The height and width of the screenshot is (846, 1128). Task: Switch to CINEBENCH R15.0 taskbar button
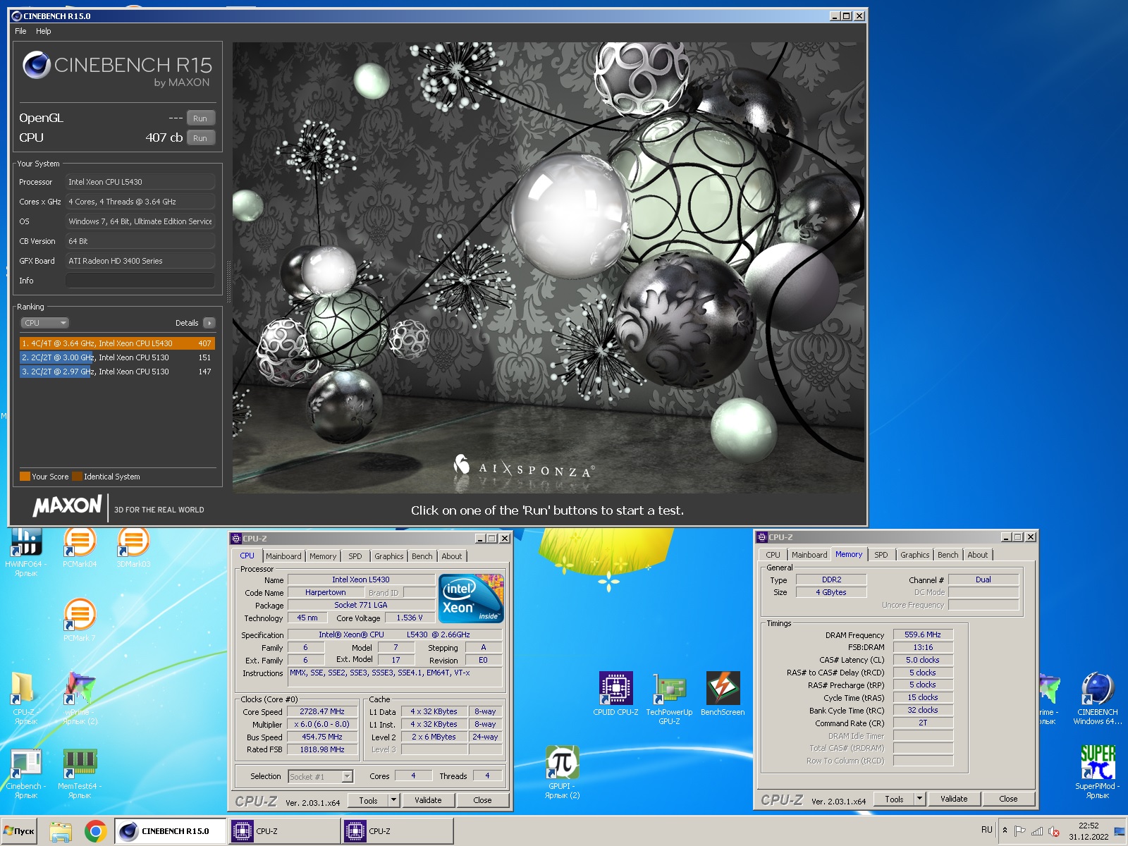pyautogui.click(x=171, y=831)
